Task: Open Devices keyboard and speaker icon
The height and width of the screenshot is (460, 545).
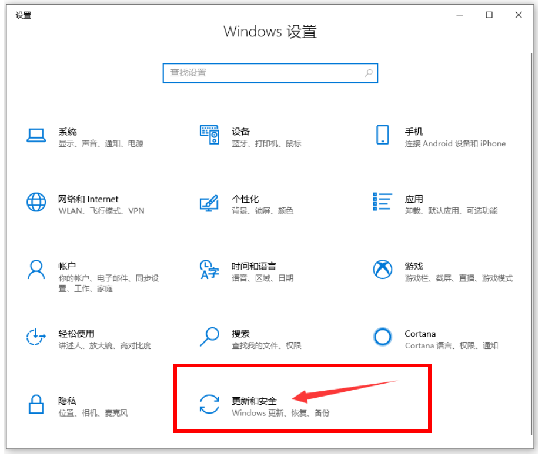Action: tap(209, 135)
